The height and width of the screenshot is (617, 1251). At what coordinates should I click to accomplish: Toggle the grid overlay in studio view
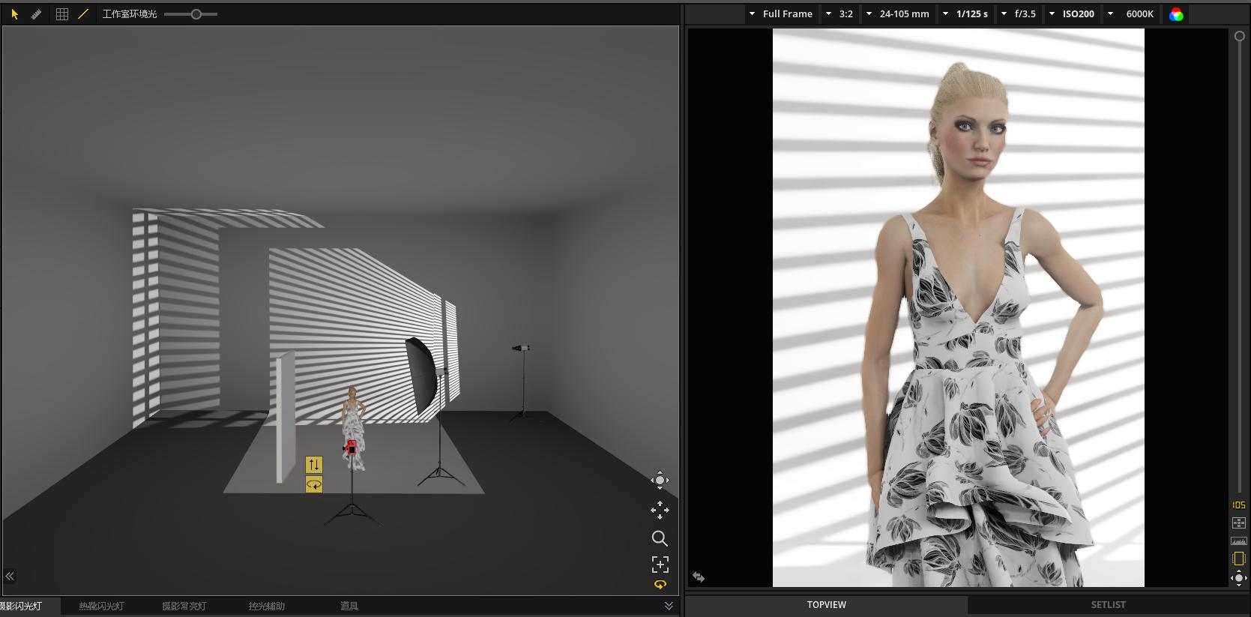62,13
